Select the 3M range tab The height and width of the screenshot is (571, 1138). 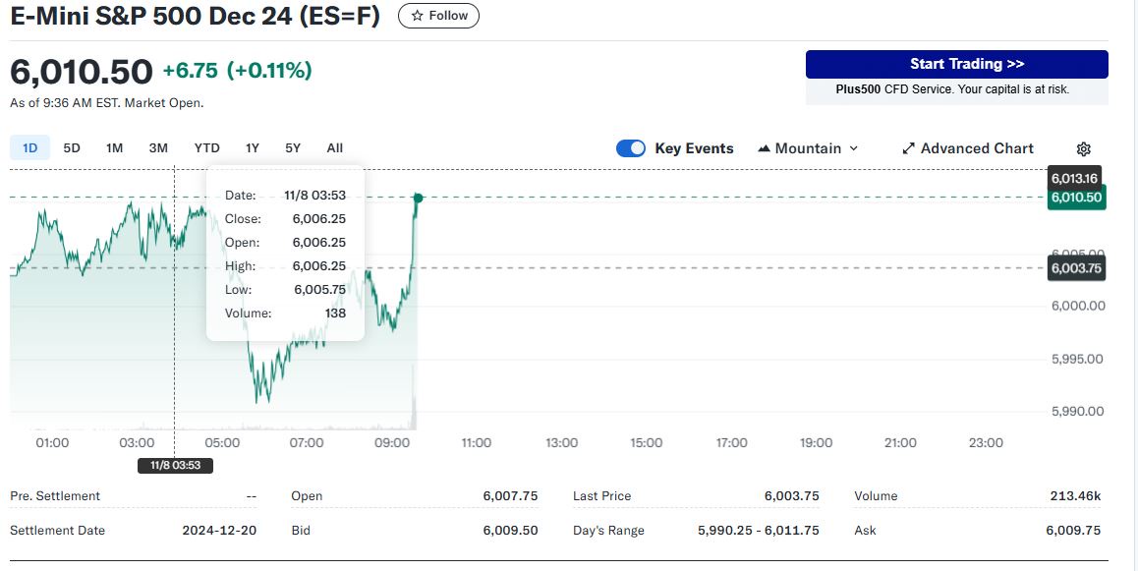coord(158,148)
